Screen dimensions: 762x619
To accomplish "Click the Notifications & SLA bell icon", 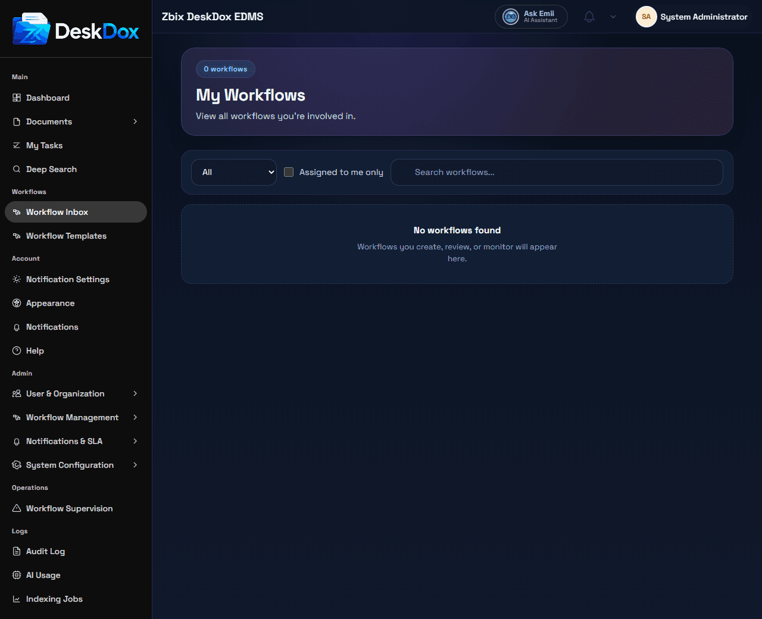I will click(x=17, y=441).
